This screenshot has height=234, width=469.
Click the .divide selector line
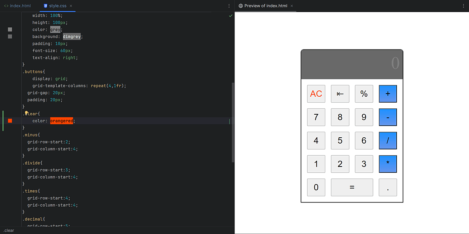(x=32, y=163)
